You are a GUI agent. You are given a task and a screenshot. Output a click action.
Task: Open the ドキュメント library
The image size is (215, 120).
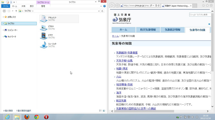point(59,19)
